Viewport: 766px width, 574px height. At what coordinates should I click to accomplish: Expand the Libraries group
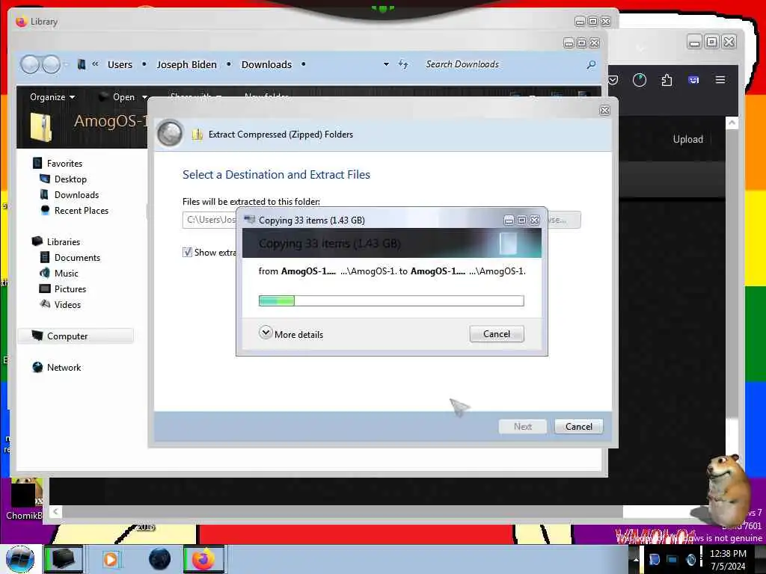tap(56, 241)
